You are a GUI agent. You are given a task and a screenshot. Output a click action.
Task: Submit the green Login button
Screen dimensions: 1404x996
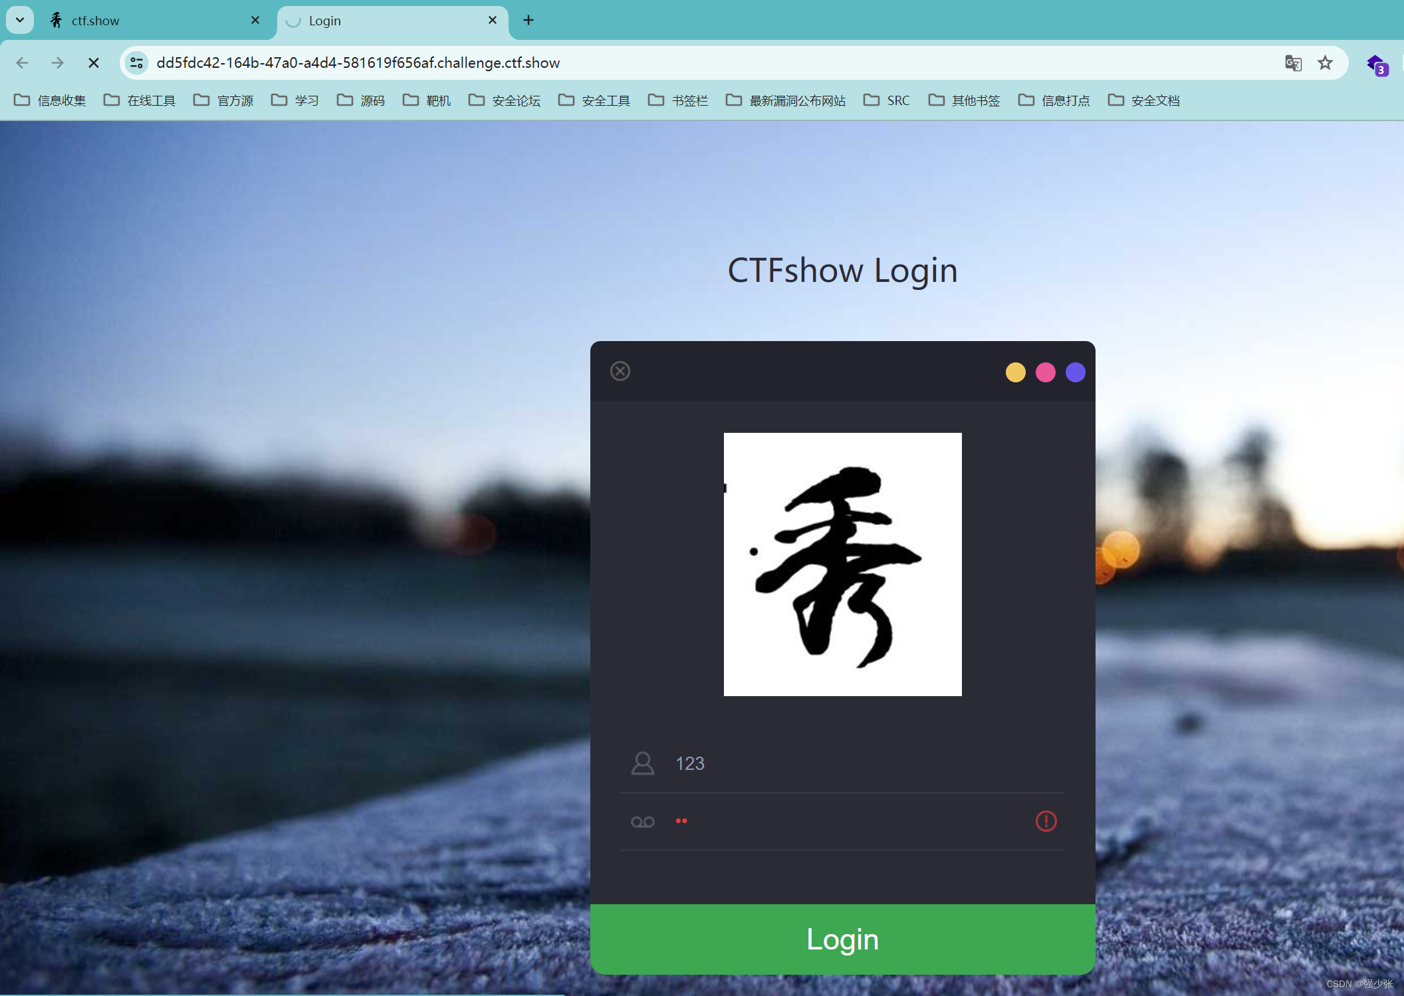point(843,939)
